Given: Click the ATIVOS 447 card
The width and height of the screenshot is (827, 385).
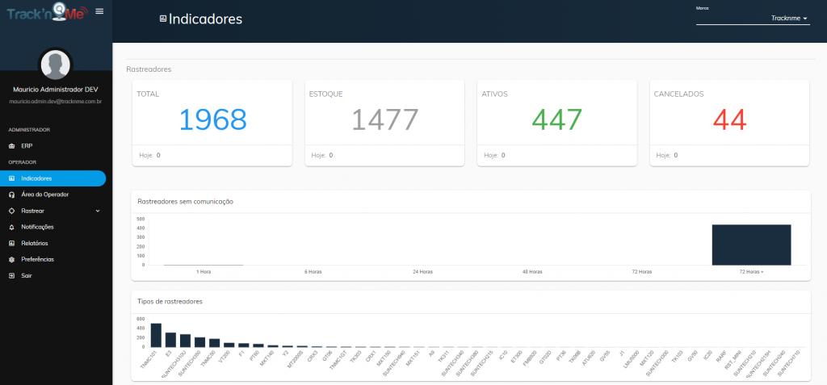Looking at the screenshot, I should [557, 123].
